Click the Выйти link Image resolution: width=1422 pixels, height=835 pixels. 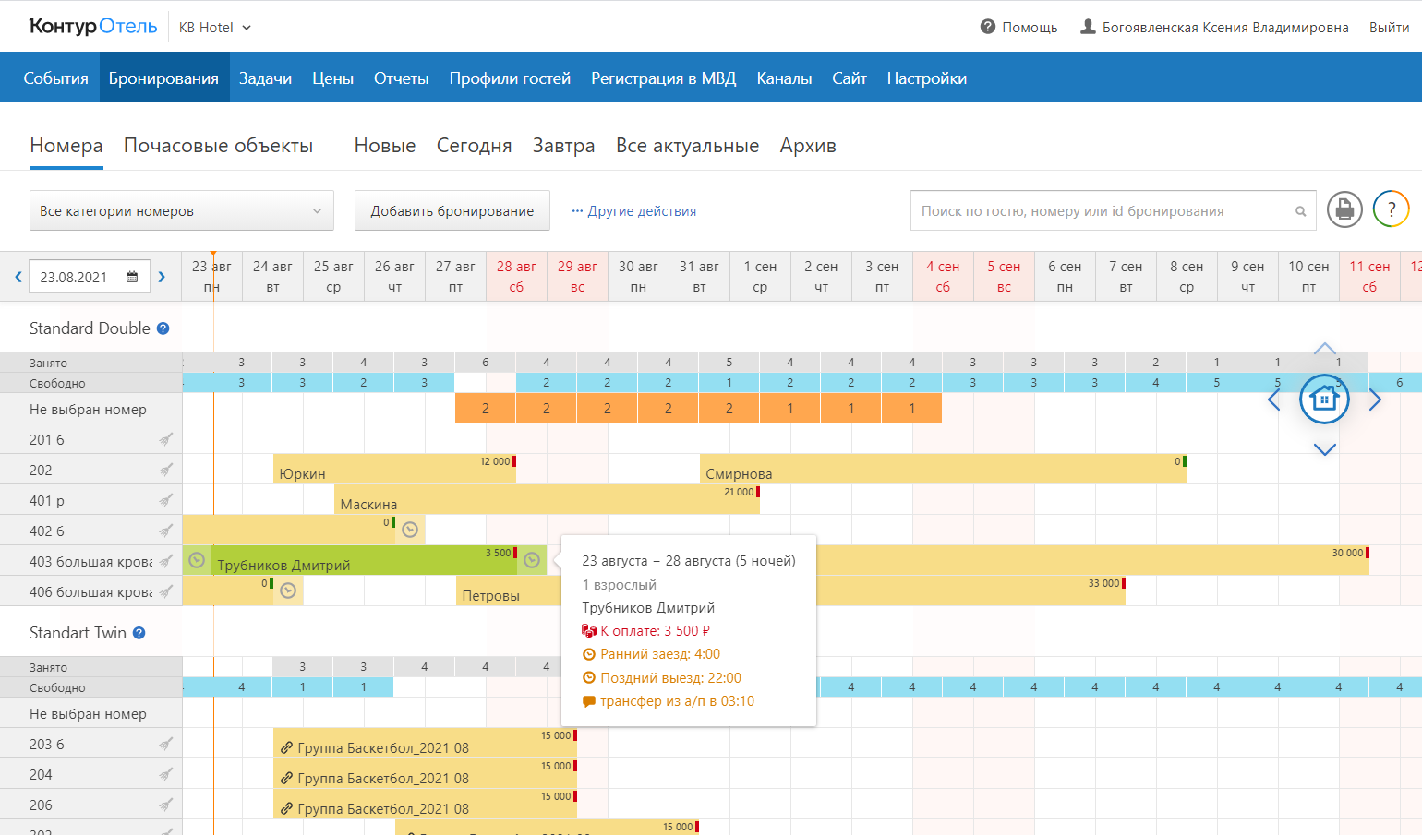tap(1388, 28)
